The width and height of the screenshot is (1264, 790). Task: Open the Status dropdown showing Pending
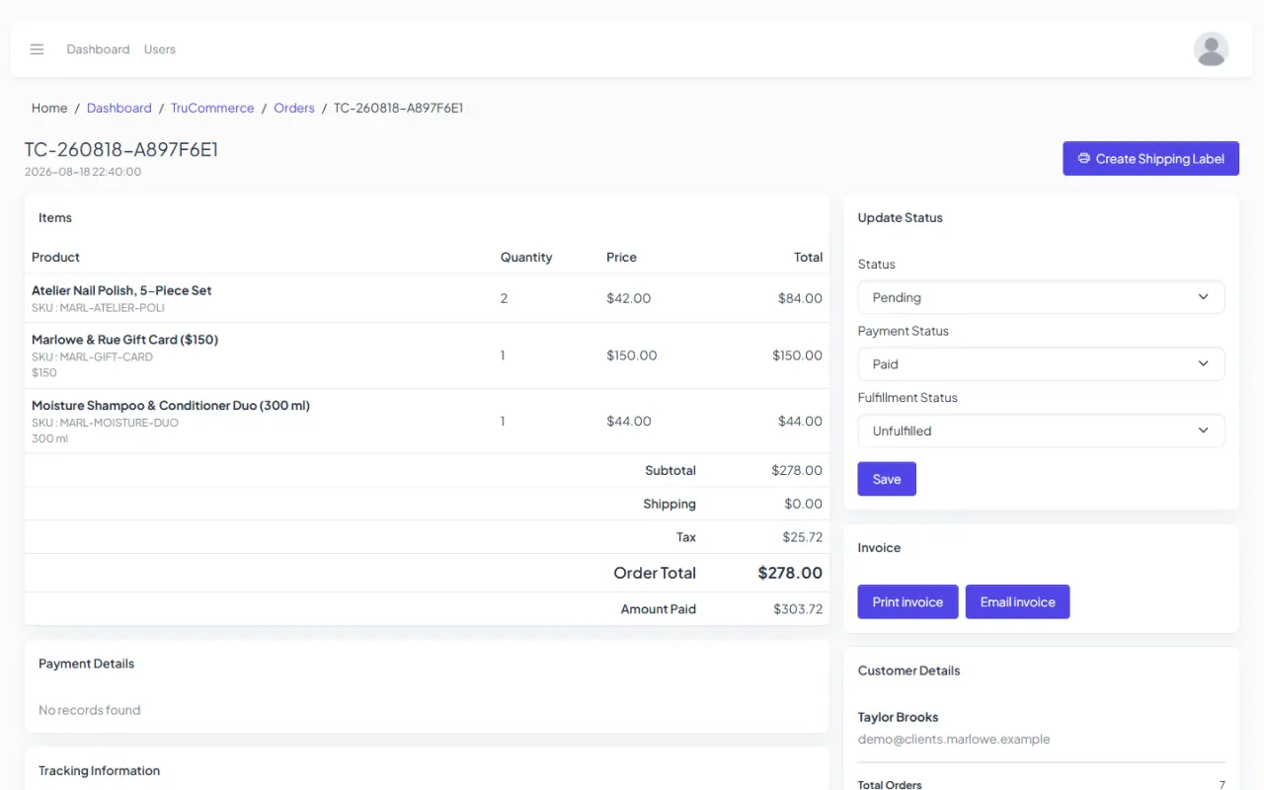(1041, 297)
